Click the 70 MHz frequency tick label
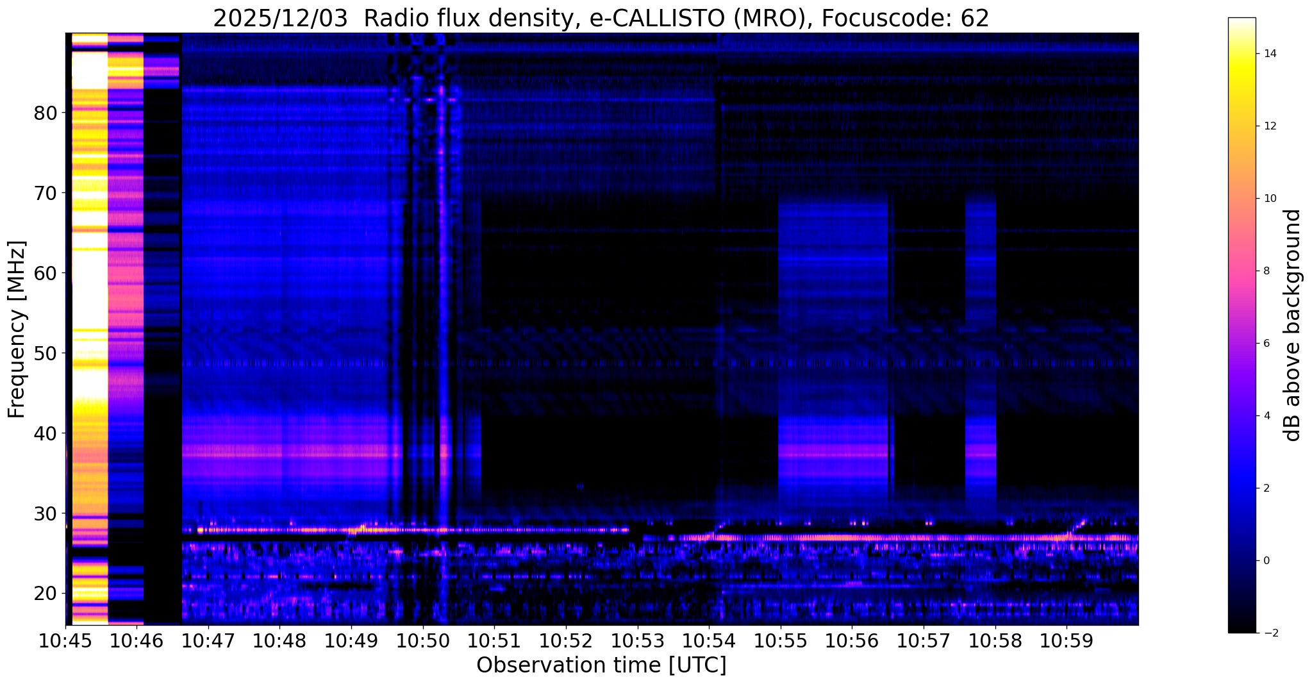Viewport: 1312px width, 684px height. click(46, 193)
